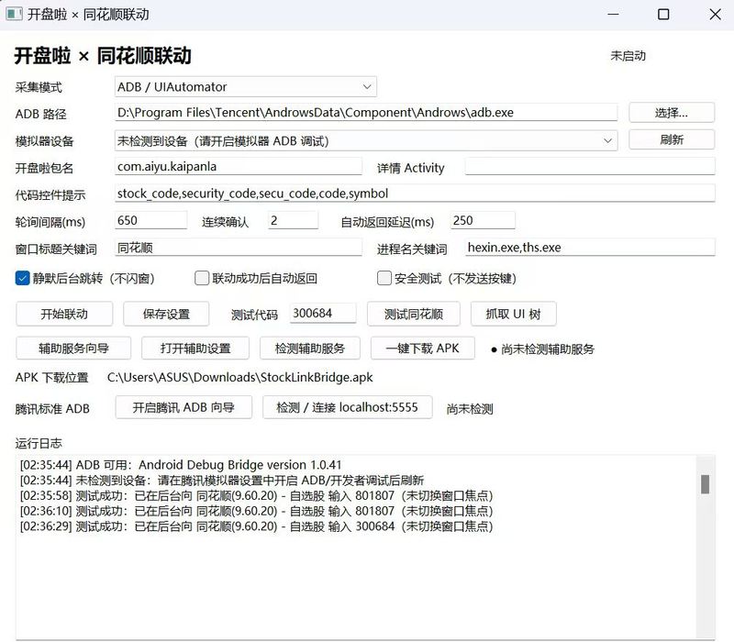Screen dimensions: 734x642
Task: Click 选择... button to browse ADB path
Action: click(x=672, y=112)
